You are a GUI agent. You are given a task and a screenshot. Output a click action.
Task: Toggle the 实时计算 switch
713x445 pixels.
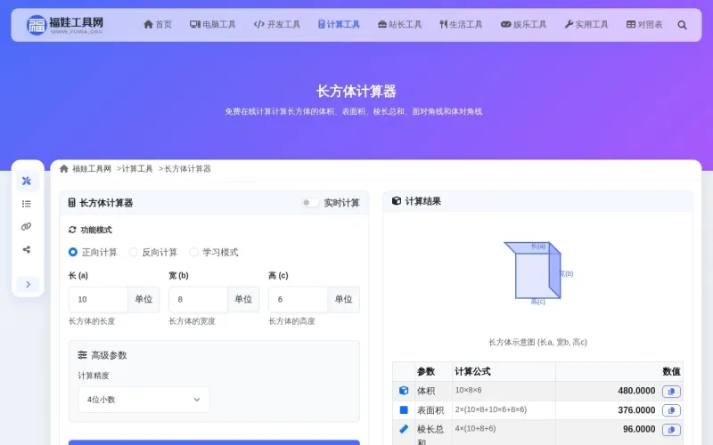pyautogui.click(x=311, y=203)
